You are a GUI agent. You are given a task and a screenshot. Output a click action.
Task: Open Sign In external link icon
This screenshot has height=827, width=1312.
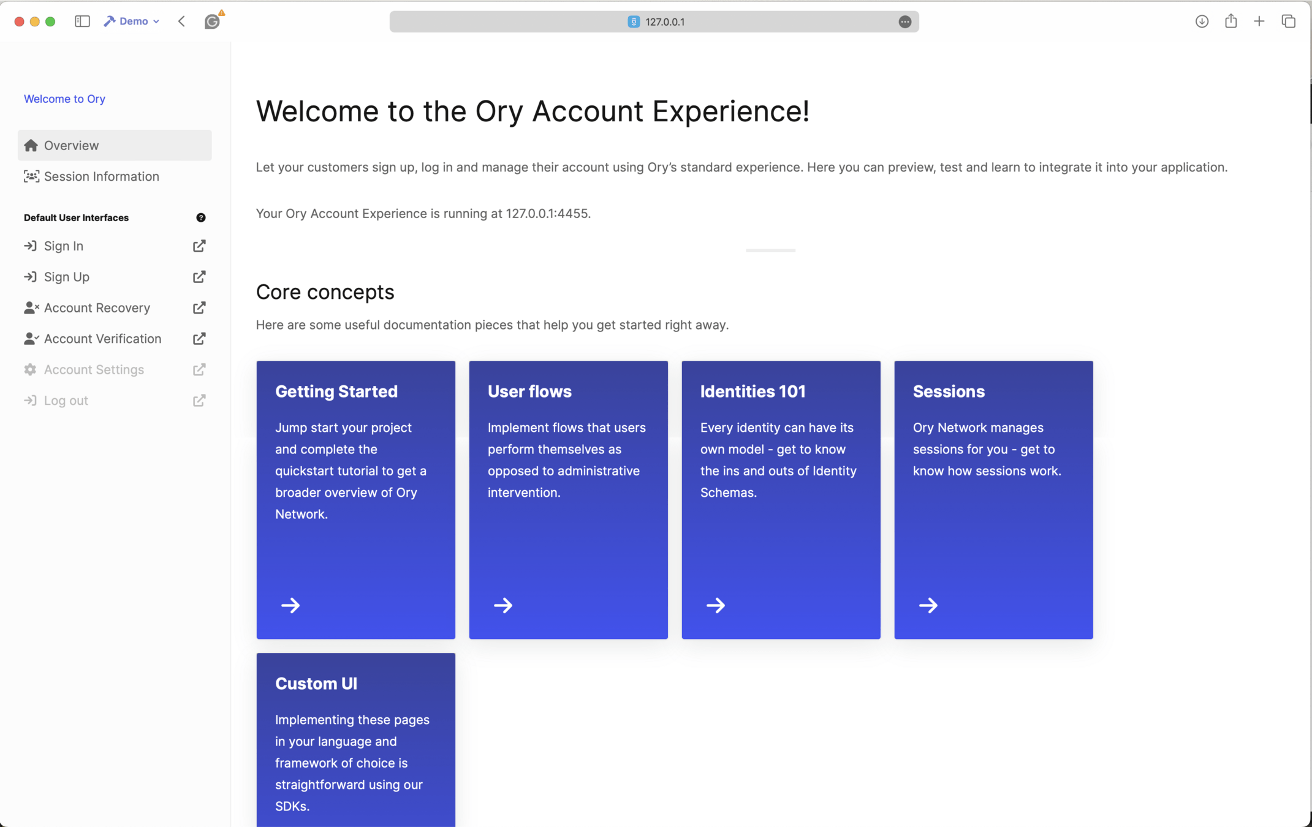(199, 246)
